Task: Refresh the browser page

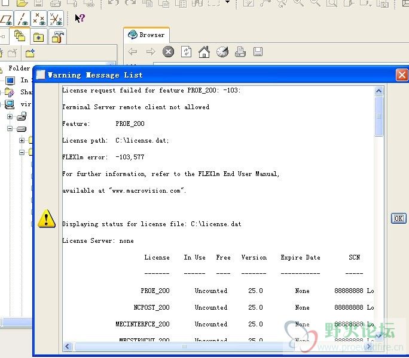Action: 186,51
